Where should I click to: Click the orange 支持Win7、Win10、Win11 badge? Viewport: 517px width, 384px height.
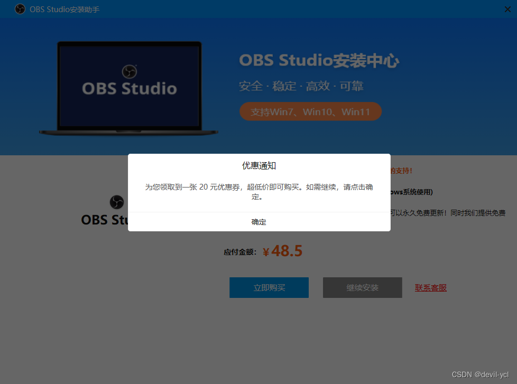tap(310, 111)
